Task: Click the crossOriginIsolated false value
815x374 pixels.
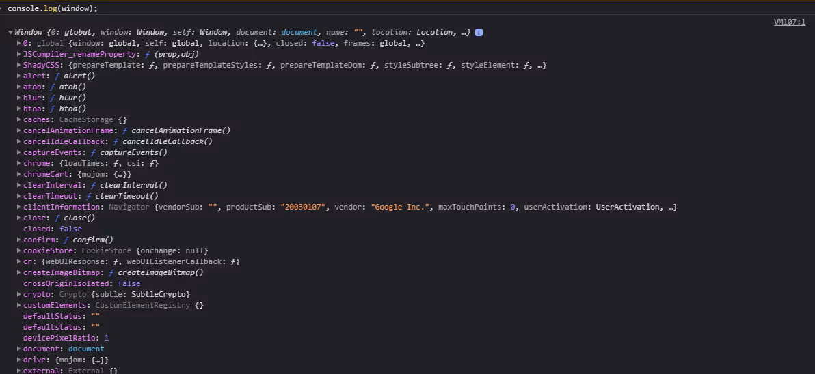Action: (x=129, y=284)
